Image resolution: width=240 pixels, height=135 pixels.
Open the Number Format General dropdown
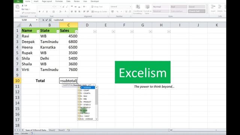tap(130, 7)
